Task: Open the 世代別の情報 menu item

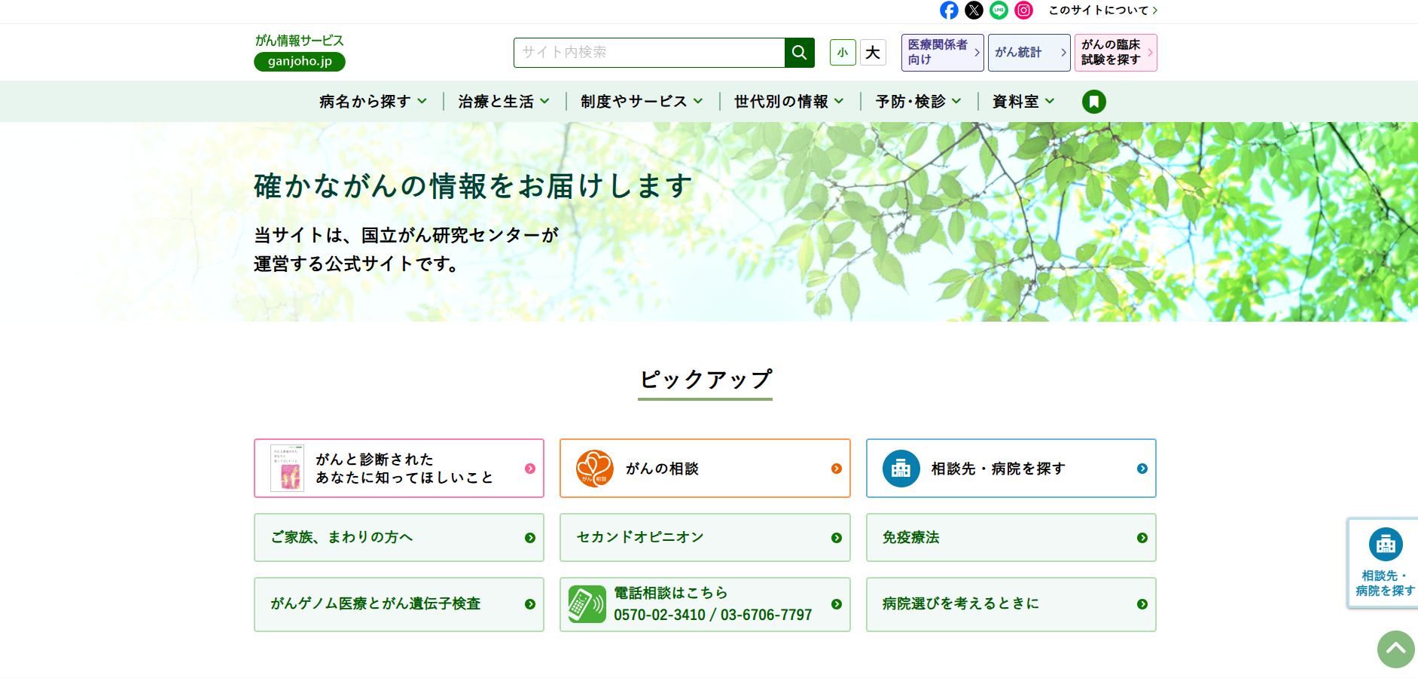Action: 788,102
